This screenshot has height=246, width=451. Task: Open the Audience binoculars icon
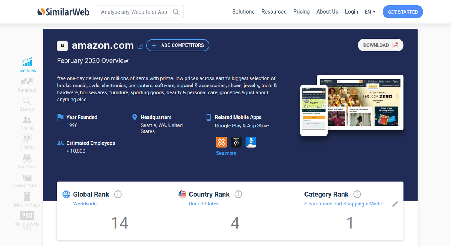pyautogui.click(x=27, y=158)
